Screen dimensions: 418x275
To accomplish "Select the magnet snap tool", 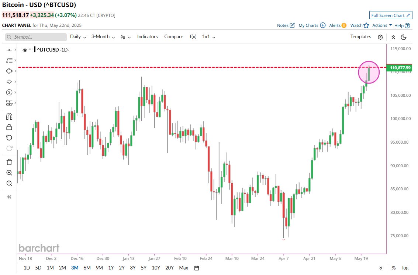I will pos(9,116).
